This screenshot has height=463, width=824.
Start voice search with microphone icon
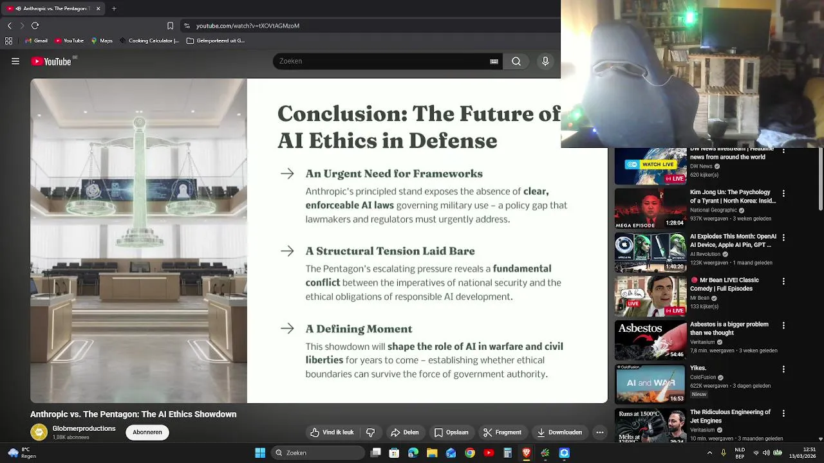tap(545, 61)
